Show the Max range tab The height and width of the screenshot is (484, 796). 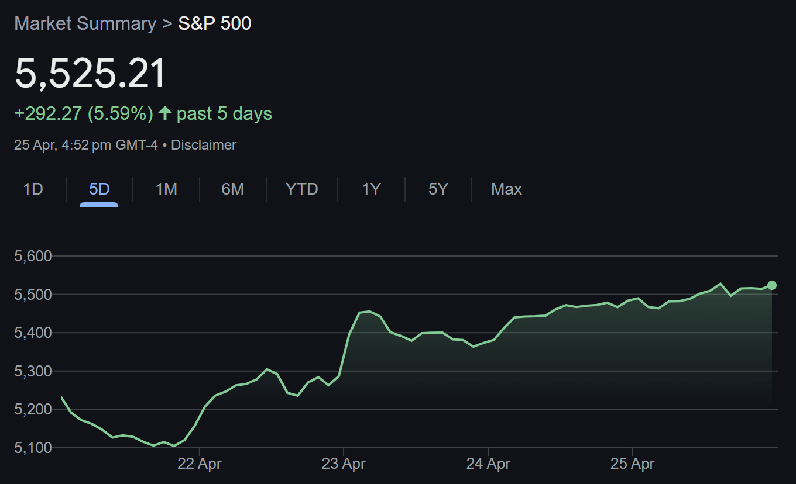coord(506,189)
